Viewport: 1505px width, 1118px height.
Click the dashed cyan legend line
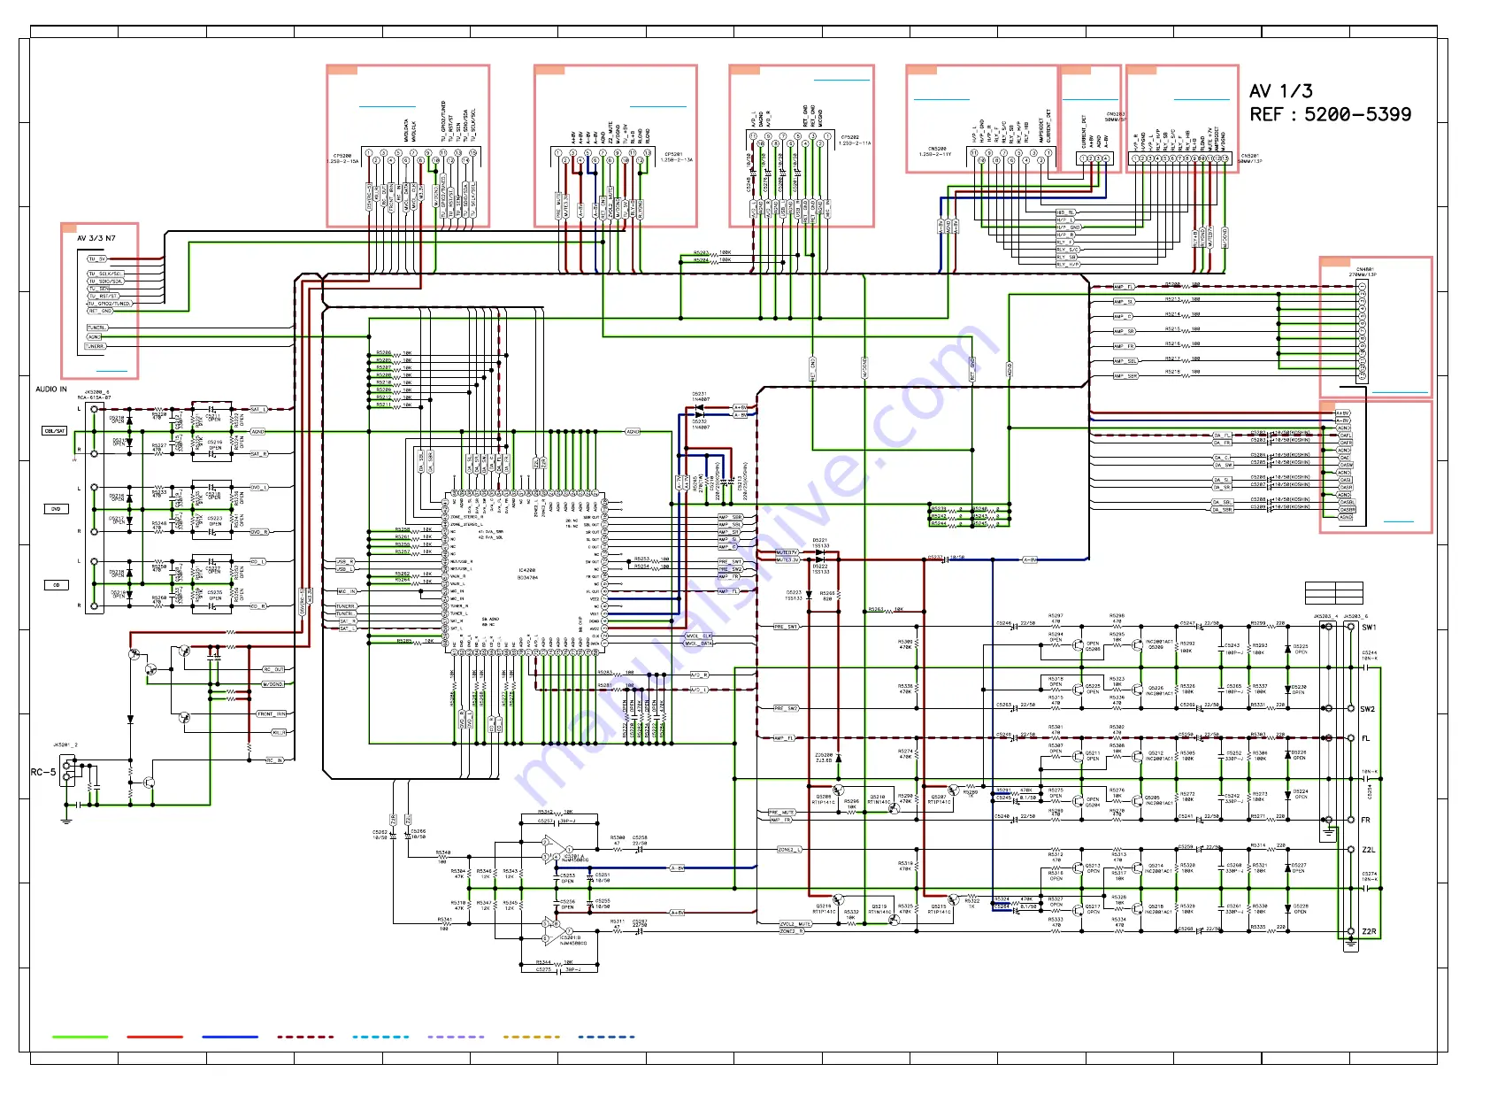pos(380,1037)
